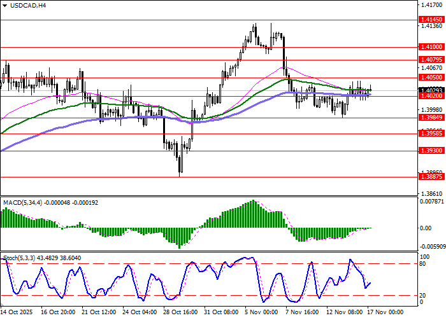Select the 1.40795 red price level label
446x318 pixels.
click(431, 60)
